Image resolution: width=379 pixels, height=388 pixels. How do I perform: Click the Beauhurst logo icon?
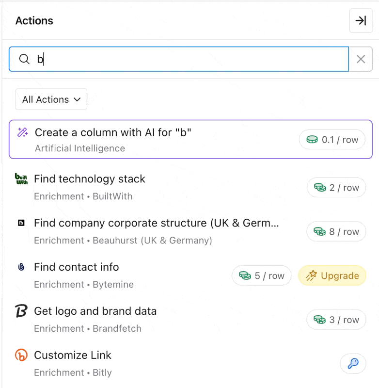coord(21,223)
